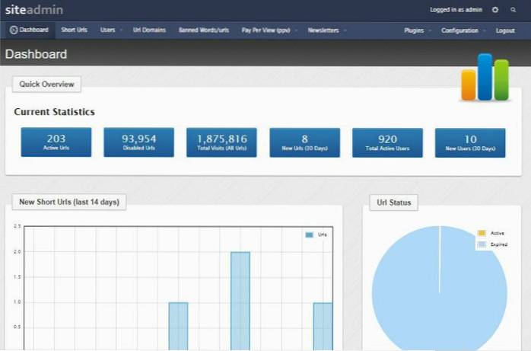
Task: Click the Logout link
Action: pos(505,30)
